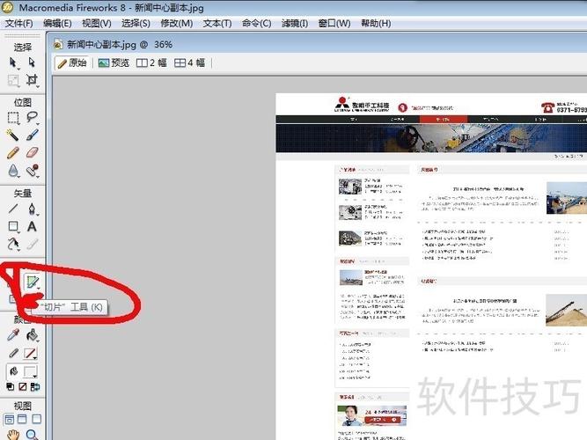Click the stroke color pencil icon
The image size is (587, 440).
coord(13,353)
